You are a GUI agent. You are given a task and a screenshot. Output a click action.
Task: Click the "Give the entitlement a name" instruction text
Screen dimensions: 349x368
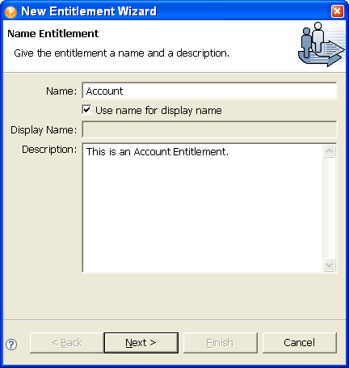[121, 53]
